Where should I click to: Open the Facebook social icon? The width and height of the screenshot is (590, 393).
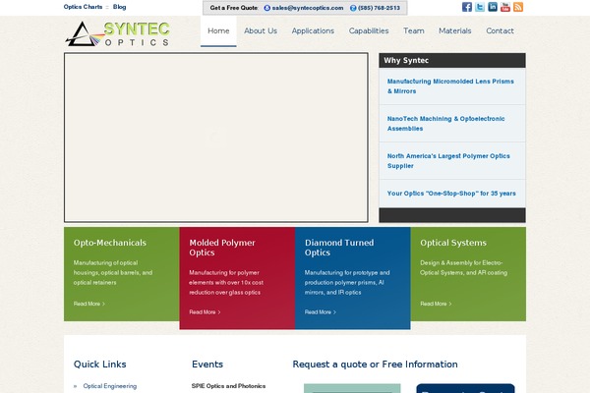point(466,7)
